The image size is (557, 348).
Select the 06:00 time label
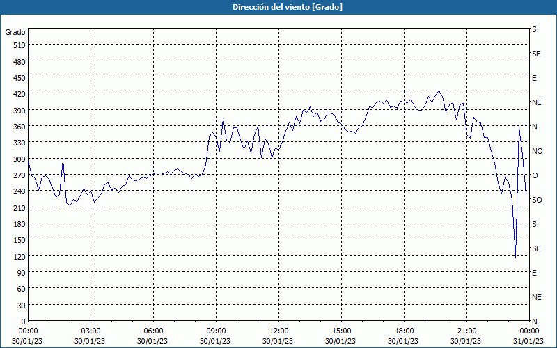tap(153, 331)
